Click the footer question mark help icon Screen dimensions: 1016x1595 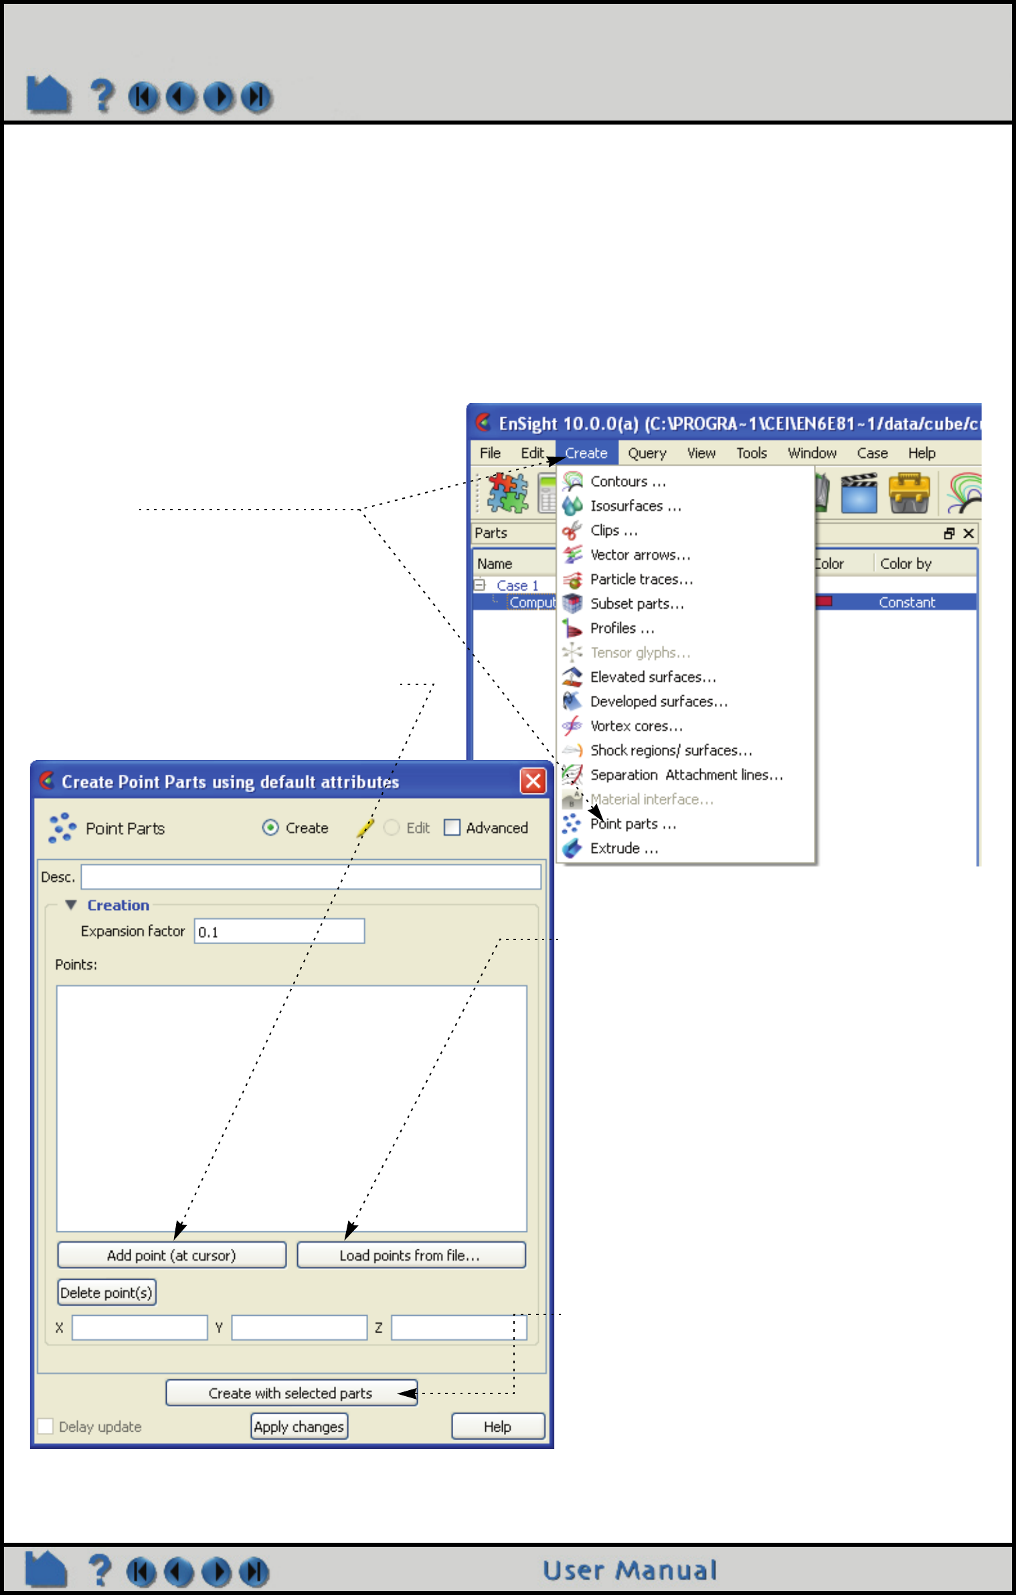point(100,1570)
